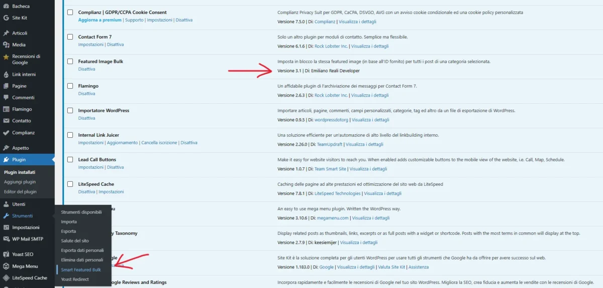Screen dimensions: 603x288
Task: Check the Internal Link Juicer checkbox
Action: point(70,135)
